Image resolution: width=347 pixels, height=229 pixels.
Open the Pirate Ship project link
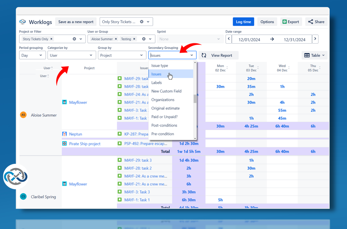pyautogui.click(x=85, y=144)
